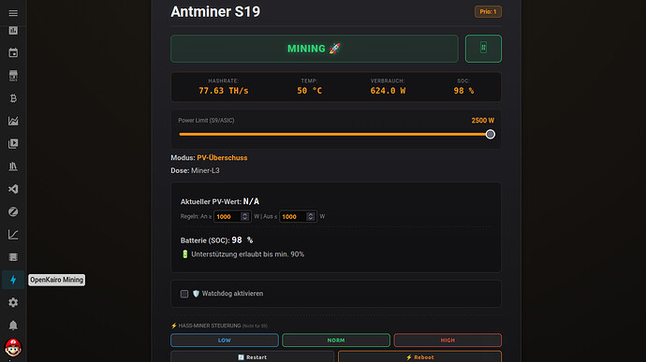Click the Aktueller PV-Wert N/A text

point(220,201)
